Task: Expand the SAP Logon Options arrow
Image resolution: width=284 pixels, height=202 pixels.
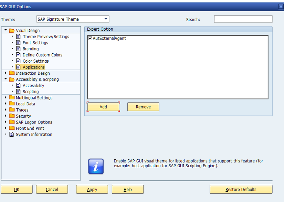Action: [x=6, y=122]
